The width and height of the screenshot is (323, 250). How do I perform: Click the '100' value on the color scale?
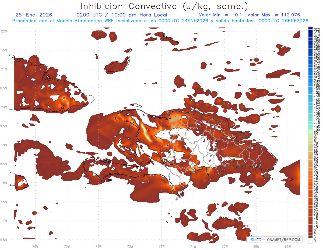317,130
